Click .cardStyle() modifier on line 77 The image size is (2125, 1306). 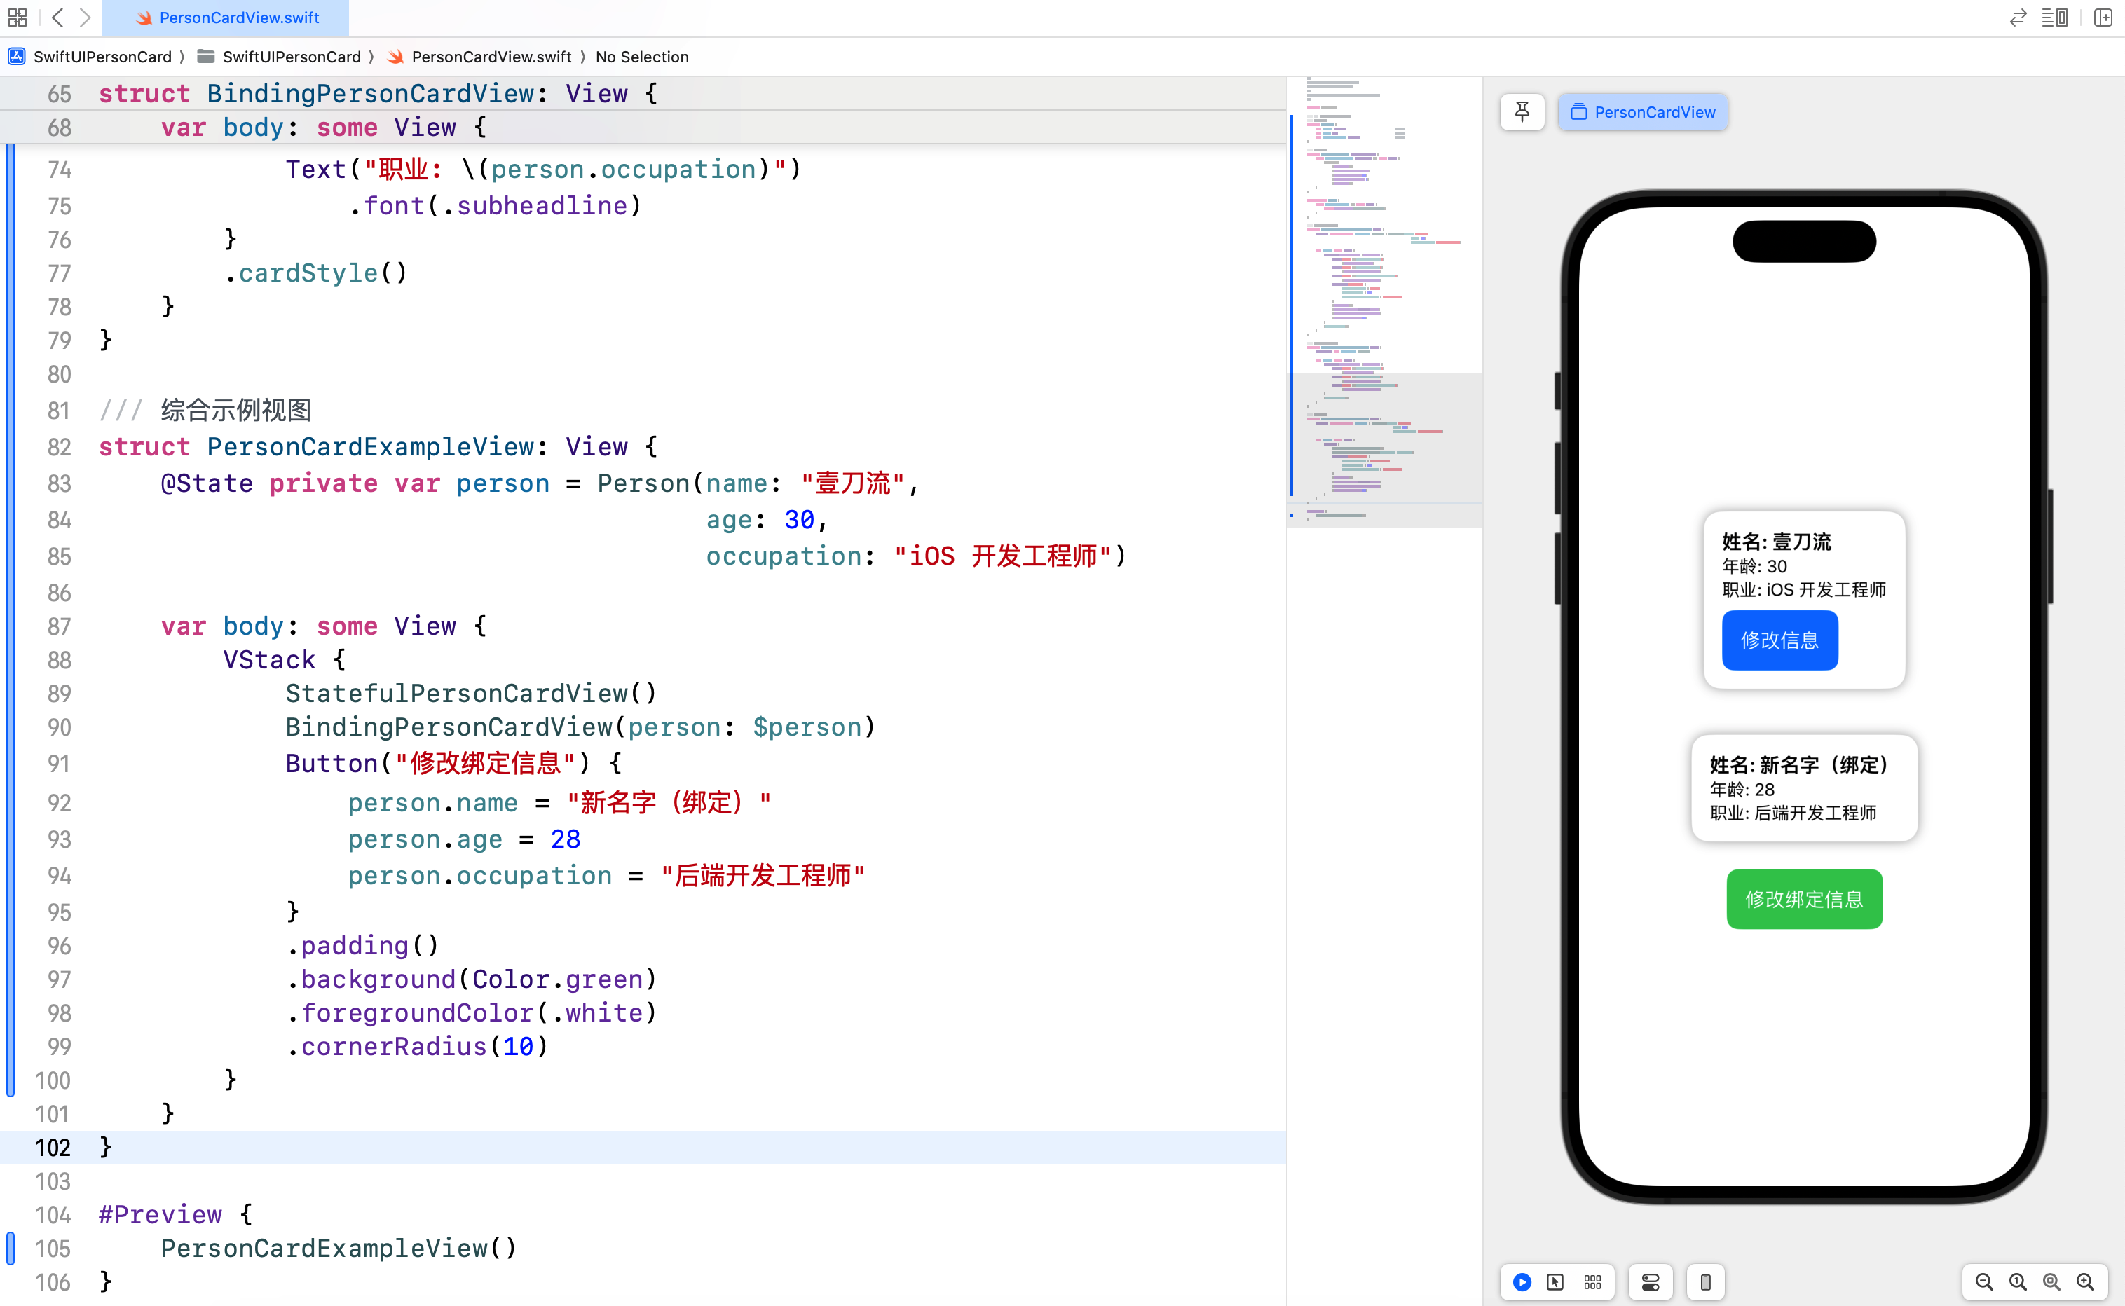point(315,273)
